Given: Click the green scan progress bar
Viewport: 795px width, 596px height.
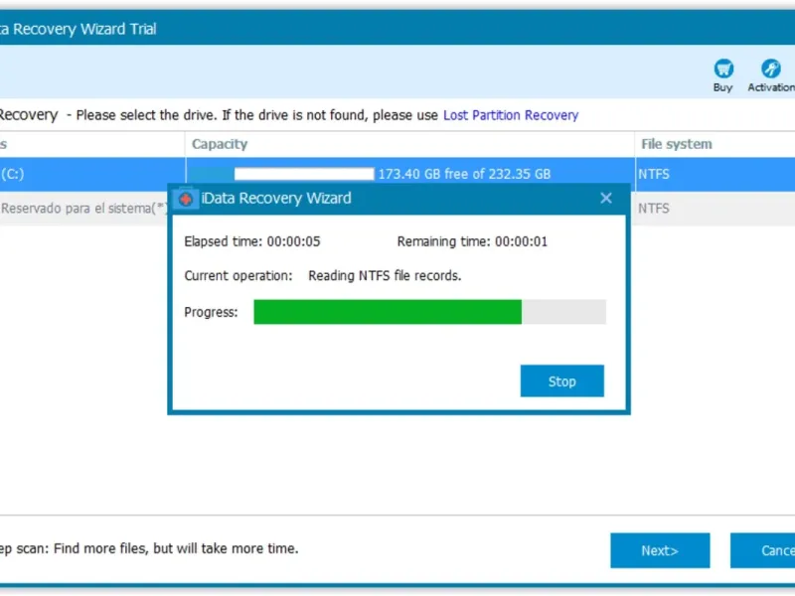Looking at the screenshot, I should point(429,312).
